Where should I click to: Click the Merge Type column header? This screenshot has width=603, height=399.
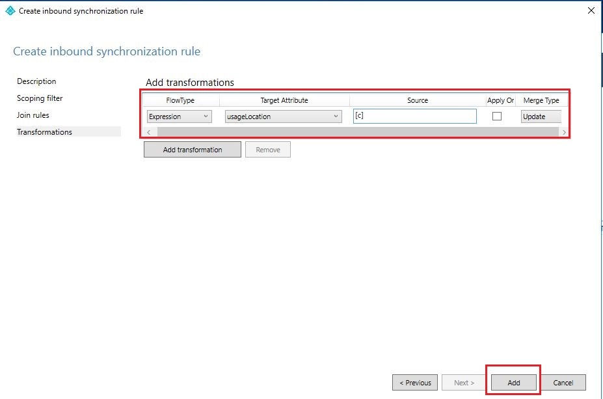pyautogui.click(x=541, y=100)
